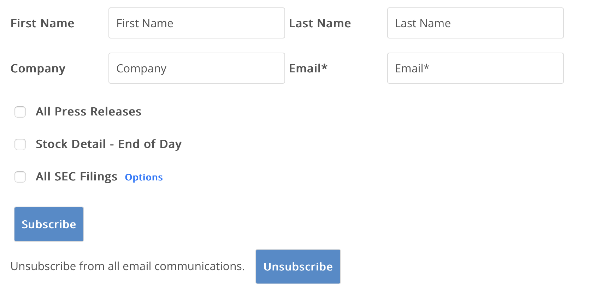Uncheck the All SEC Filings subscription
The image size is (590, 298).
[x=20, y=177]
